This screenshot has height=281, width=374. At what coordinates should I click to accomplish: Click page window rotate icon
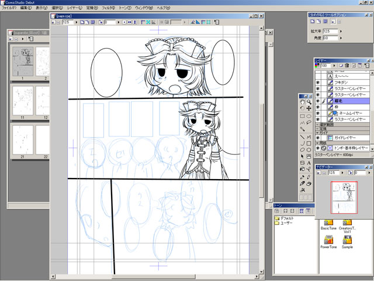pyautogui.click(x=101, y=22)
